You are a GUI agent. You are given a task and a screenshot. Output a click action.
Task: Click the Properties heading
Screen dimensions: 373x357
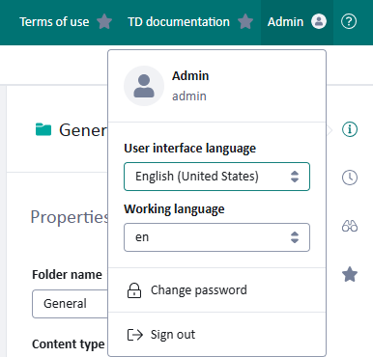(x=70, y=217)
